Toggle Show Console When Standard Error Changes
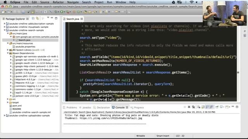This screenshot has width=248, height=139. [x=212, y=107]
